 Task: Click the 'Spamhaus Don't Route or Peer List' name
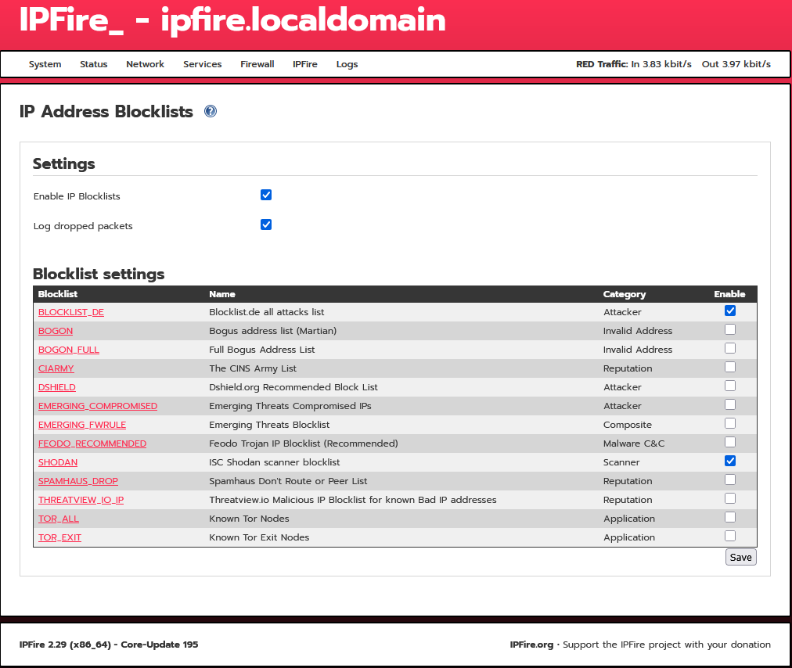288,481
